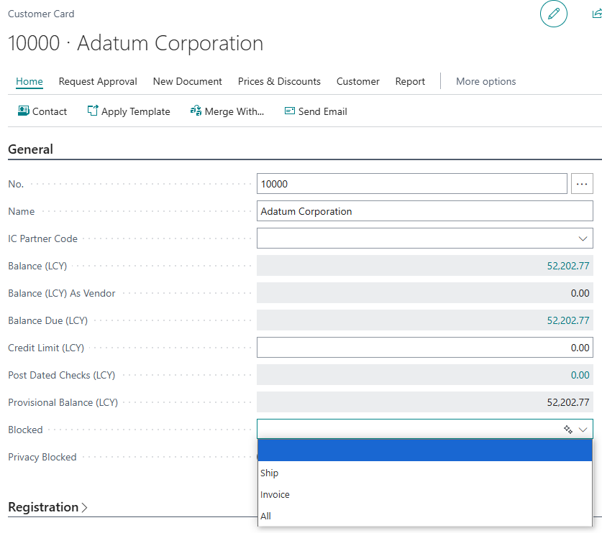Collapse the Blocked dropdown arrow
The width and height of the screenshot is (602, 533).
pos(583,430)
